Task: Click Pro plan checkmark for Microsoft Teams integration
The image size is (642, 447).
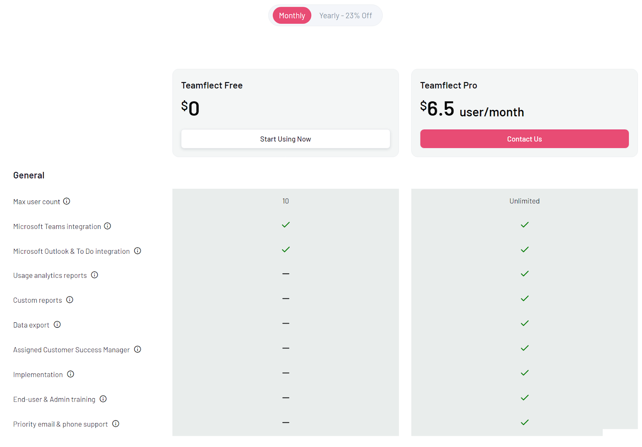Action: [524, 225]
